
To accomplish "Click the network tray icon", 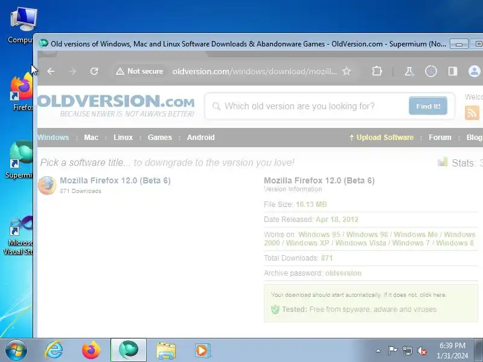I will 407,351.
